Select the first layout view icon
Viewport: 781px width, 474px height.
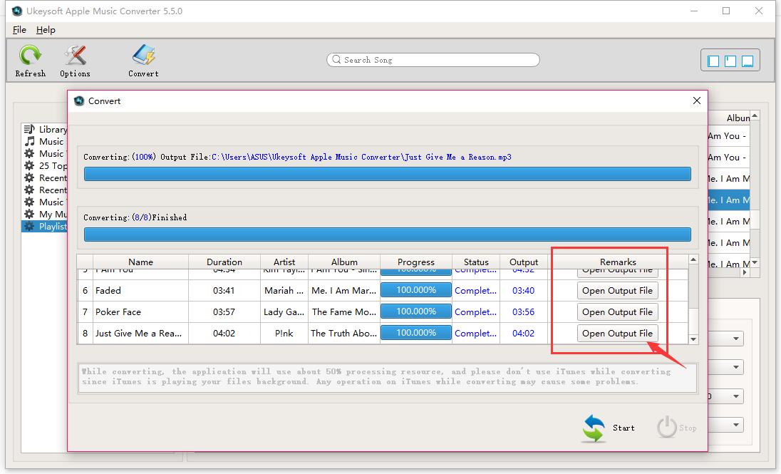point(713,61)
